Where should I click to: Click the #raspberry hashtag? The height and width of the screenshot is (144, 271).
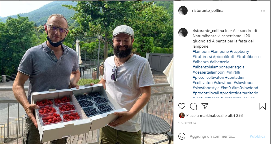[239, 52]
